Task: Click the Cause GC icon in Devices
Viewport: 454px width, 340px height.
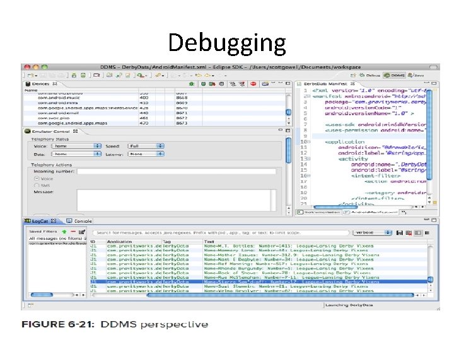Action: click(x=221, y=84)
